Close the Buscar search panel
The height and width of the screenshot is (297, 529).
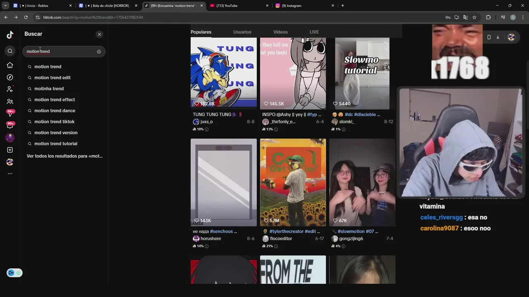pyautogui.click(x=99, y=34)
